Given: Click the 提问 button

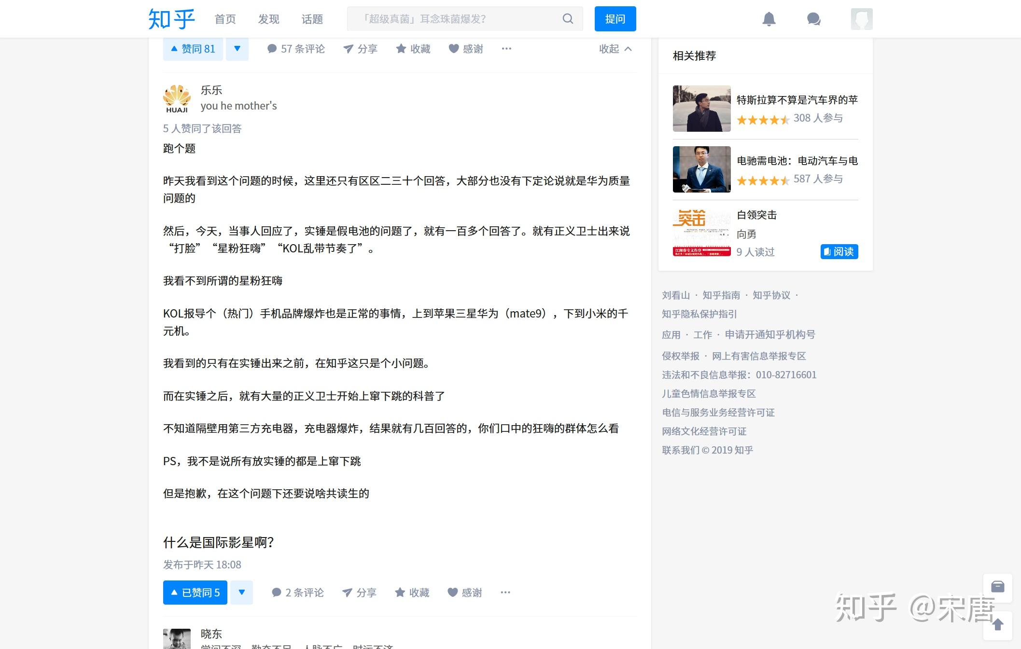Looking at the screenshot, I should [x=615, y=19].
